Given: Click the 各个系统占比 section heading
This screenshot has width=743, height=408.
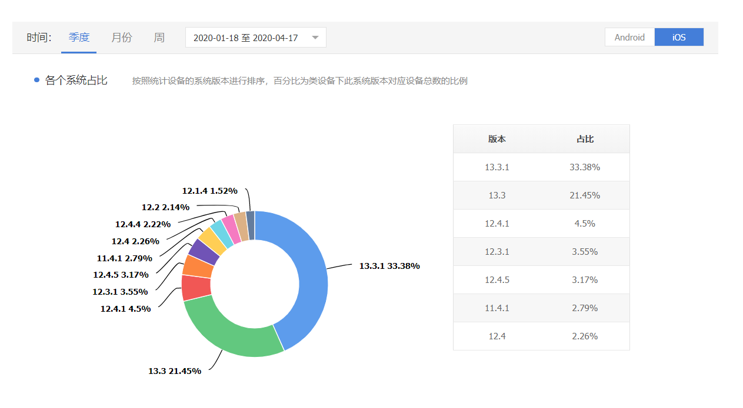Looking at the screenshot, I should (x=76, y=80).
